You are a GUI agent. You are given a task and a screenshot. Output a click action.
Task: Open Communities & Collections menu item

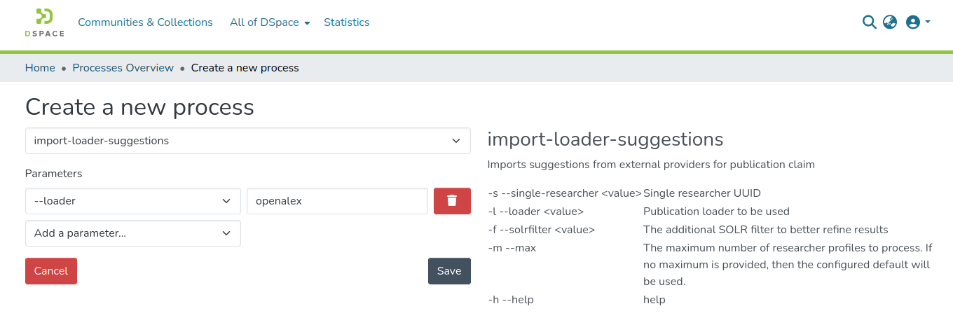145,22
